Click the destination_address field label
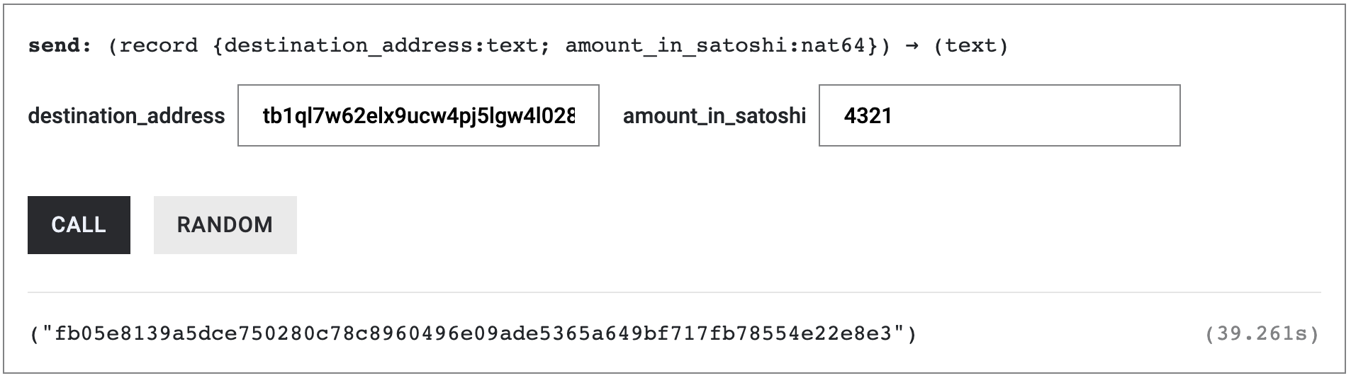This screenshot has width=1351, height=378. click(126, 115)
